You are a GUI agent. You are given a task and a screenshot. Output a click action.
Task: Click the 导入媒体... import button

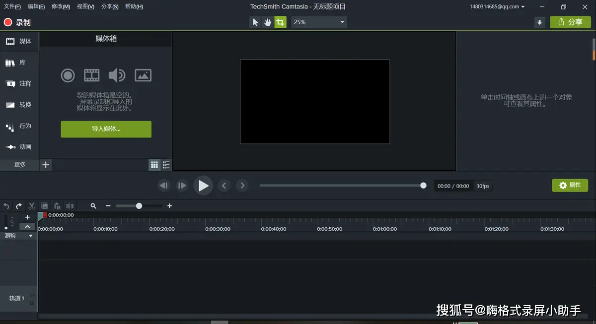(x=106, y=129)
